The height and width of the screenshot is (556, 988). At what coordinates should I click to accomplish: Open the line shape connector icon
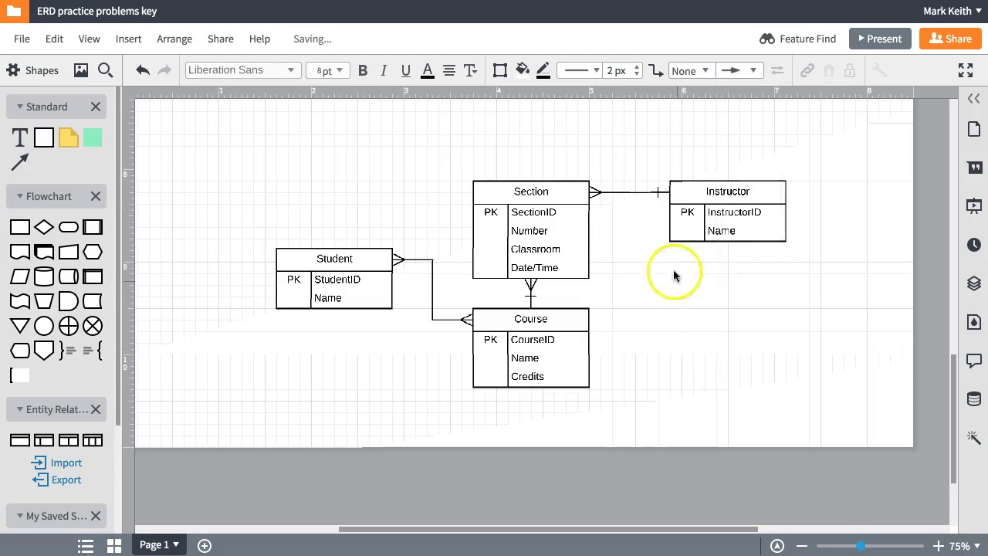point(656,70)
